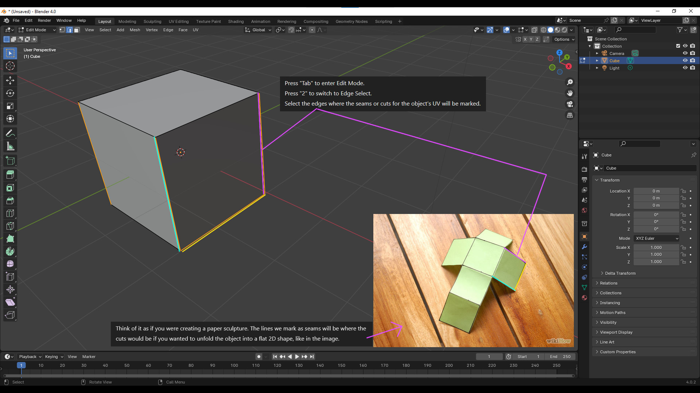
Task: Open the Options dropdown in viewport
Action: click(564, 39)
